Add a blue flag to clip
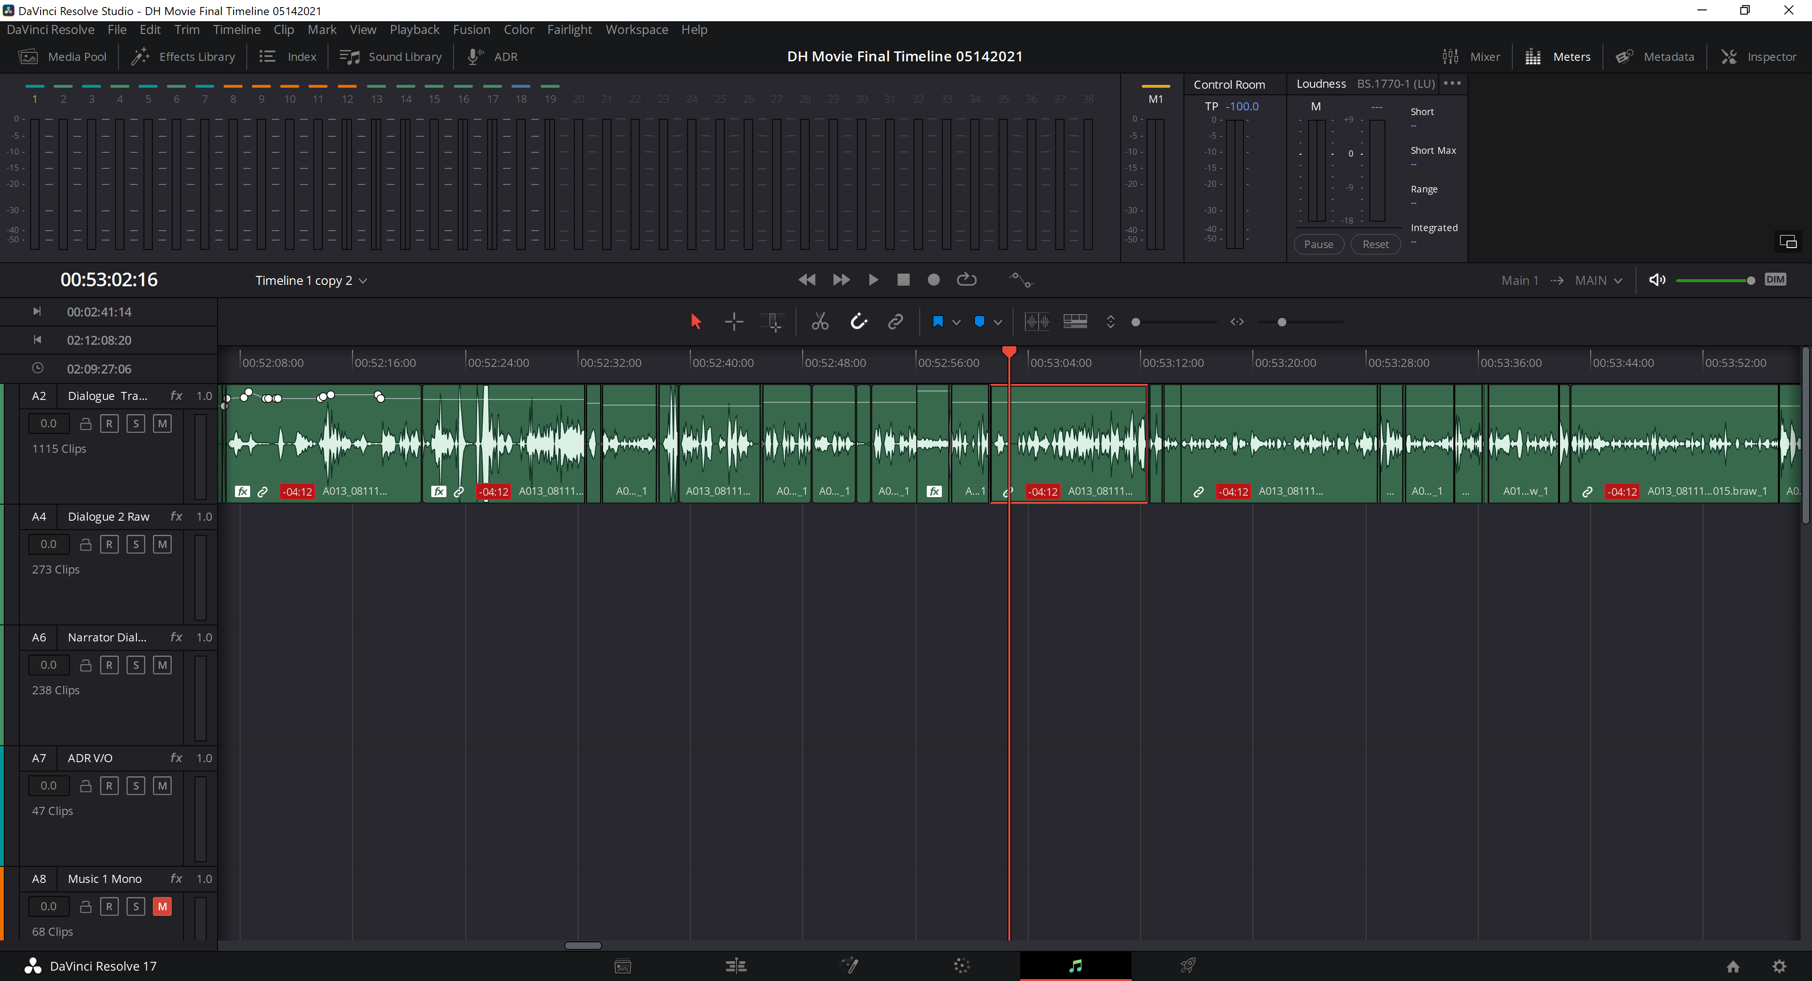The image size is (1812, 981). (x=937, y=322)
